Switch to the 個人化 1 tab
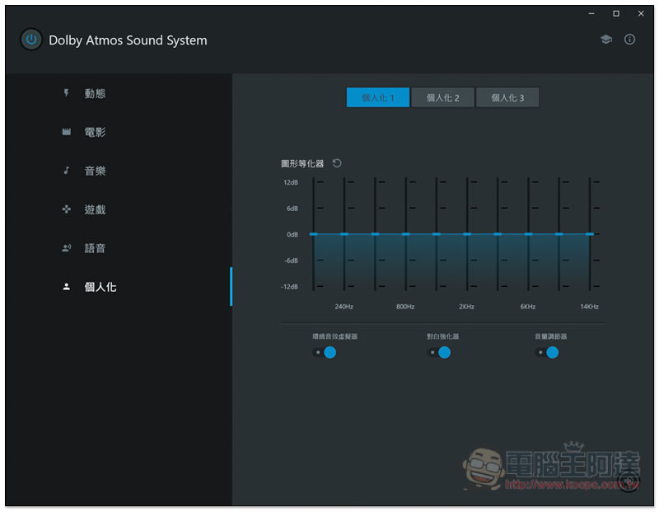The width and height of the screenshot is (659, 512). pos(378,97)
